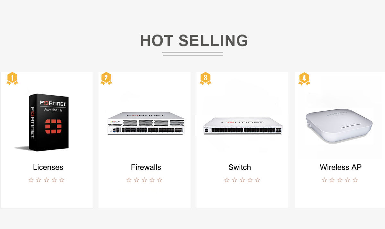Rate Wireless AP with the second star
The height and width of the screenshot is (229, 385).
click(x=332, y=180)
